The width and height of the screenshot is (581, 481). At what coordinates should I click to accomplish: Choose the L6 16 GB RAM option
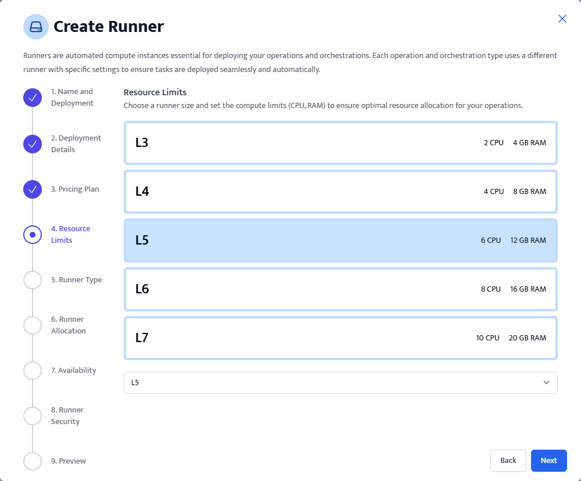(x=340, y=289)
